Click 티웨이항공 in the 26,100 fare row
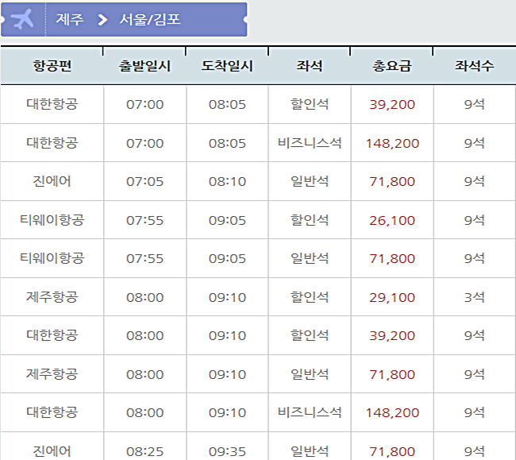 (x=52, y=220)
